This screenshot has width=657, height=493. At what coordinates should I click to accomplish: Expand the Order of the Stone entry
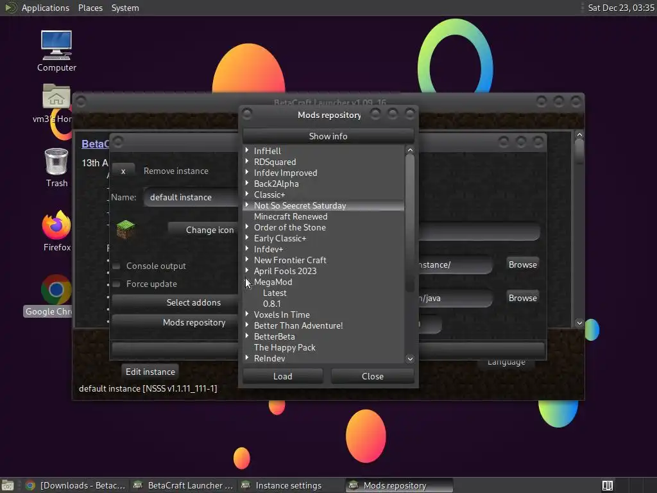coord(247,227)
